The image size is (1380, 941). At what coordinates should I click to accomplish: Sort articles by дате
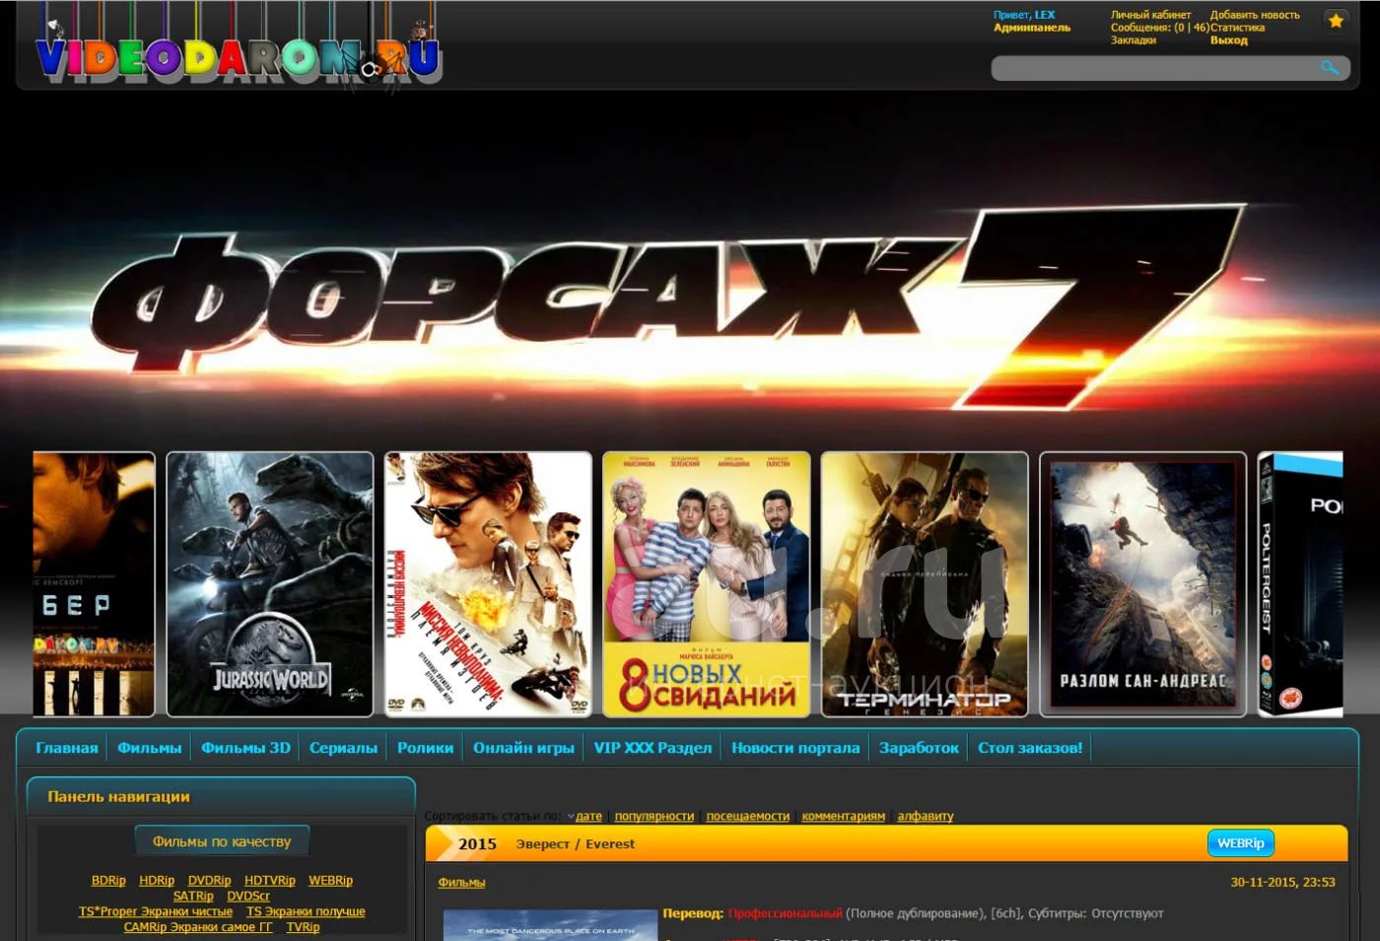(588, 816)
